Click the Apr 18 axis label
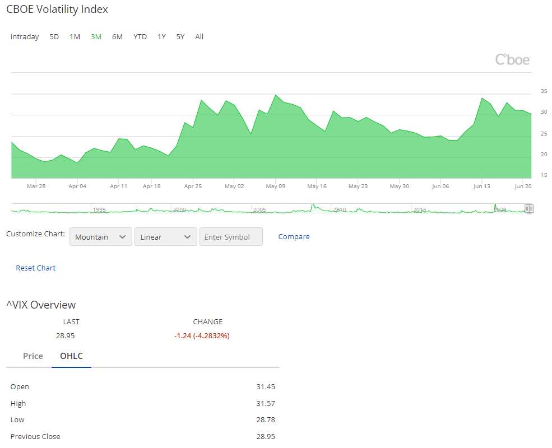The image size is (552, 448). 152,186
